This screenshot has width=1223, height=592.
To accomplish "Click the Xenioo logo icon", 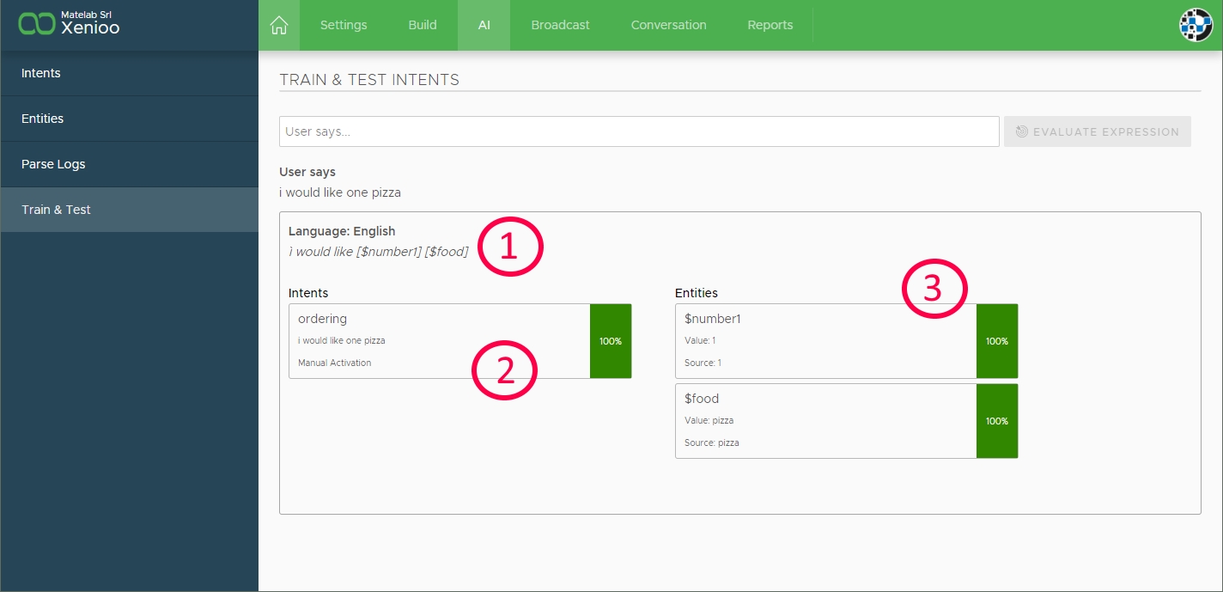I will (x=36, y=24).
